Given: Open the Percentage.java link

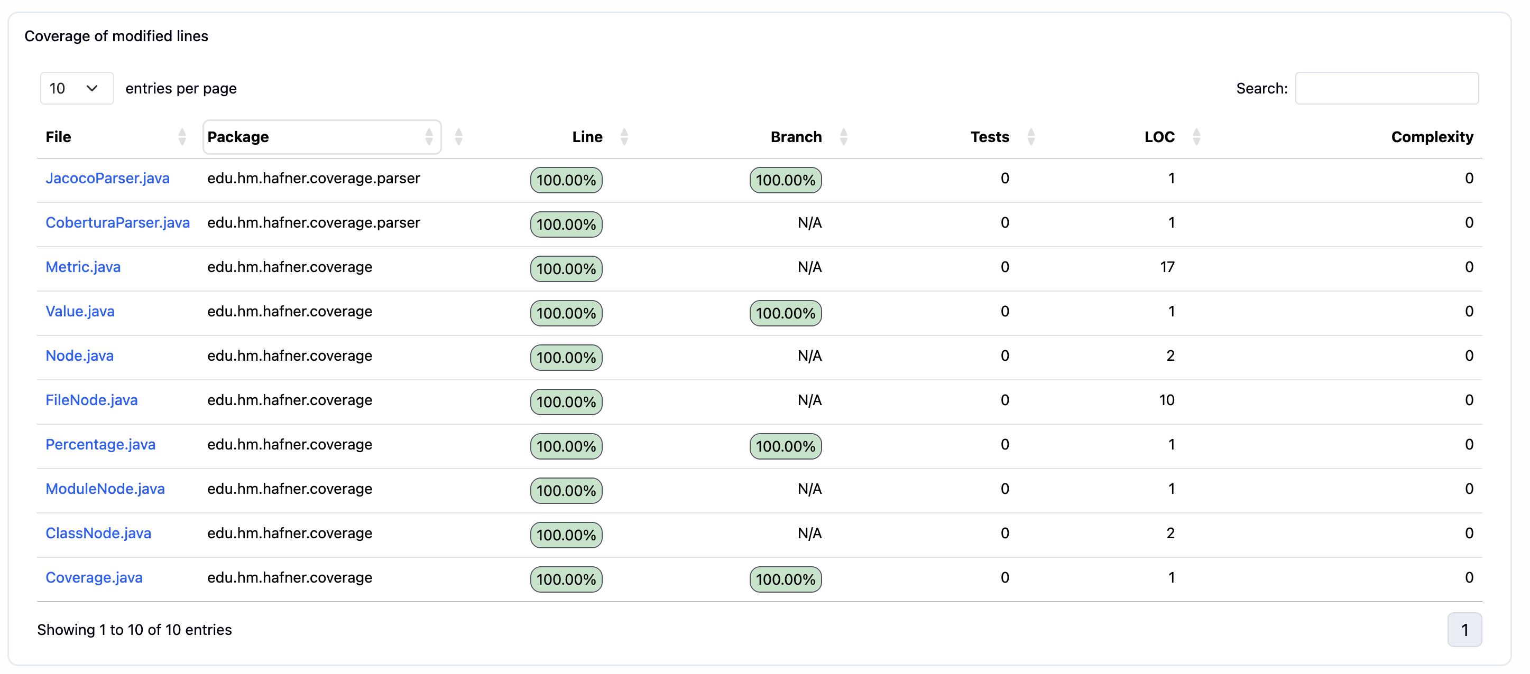Looking at the screenshot, I should 100,444.
